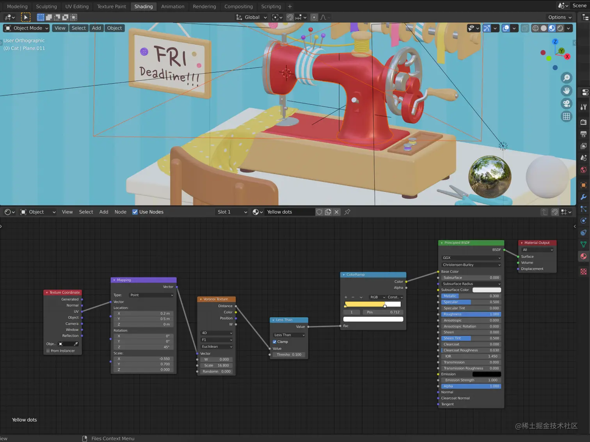
Task: Open node editor Node menu
Action: (x=120, y=212)
